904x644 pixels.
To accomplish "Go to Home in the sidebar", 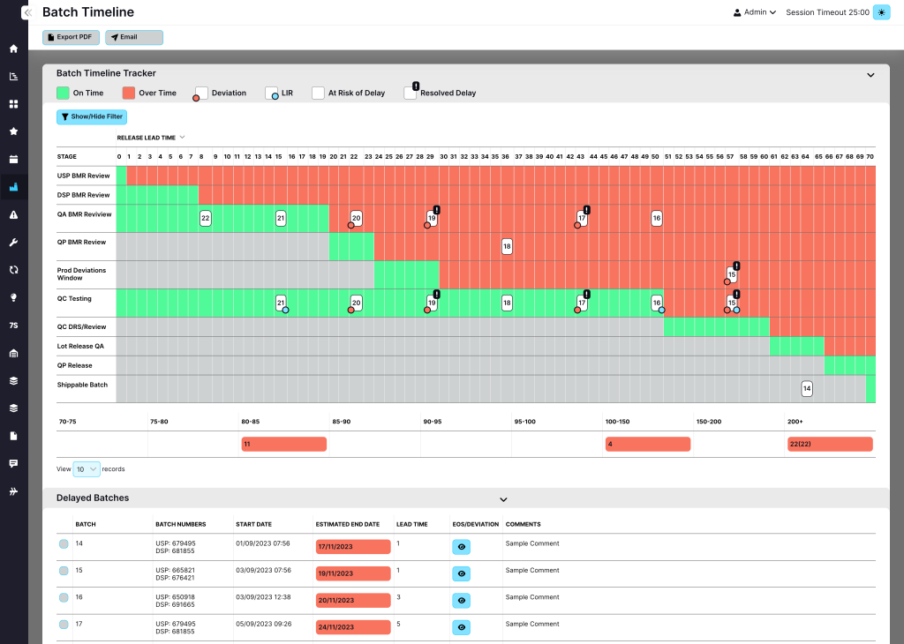I will (x=14, y=49).
